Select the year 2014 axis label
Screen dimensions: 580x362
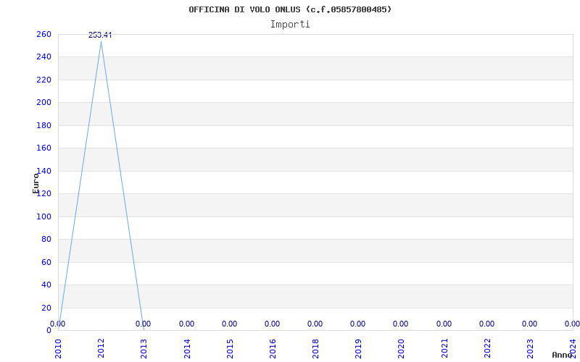coord(187,348)
